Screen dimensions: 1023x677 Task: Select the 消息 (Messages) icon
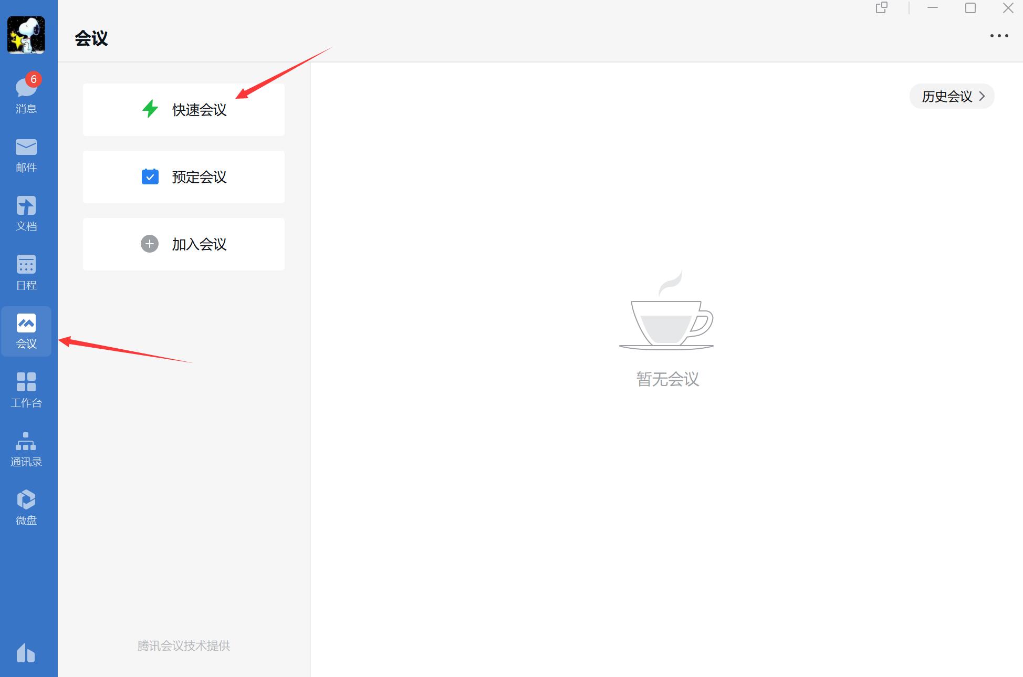coord(26,91)
